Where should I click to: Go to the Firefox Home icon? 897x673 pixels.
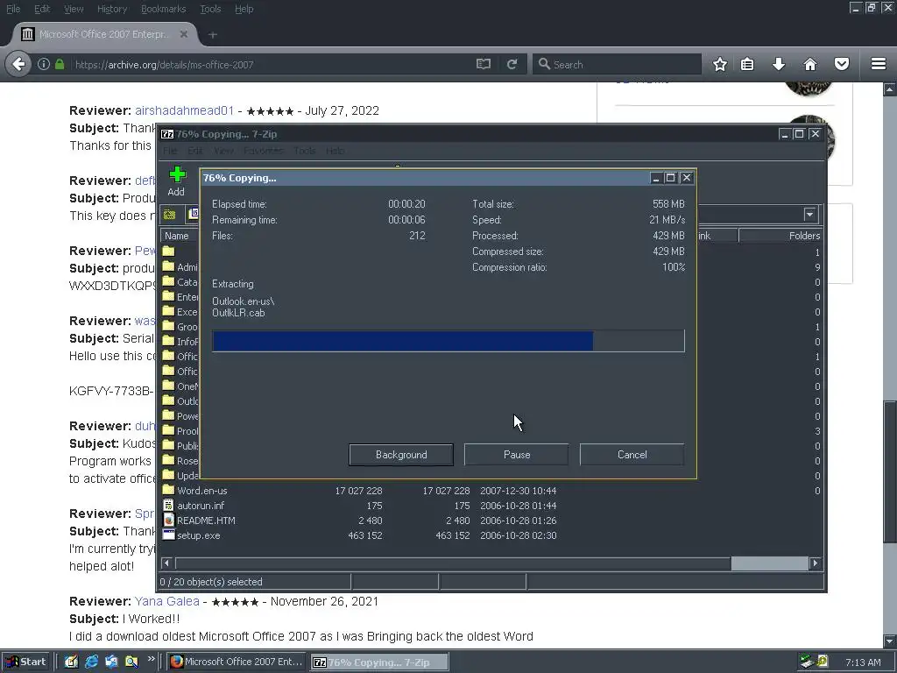810,64
